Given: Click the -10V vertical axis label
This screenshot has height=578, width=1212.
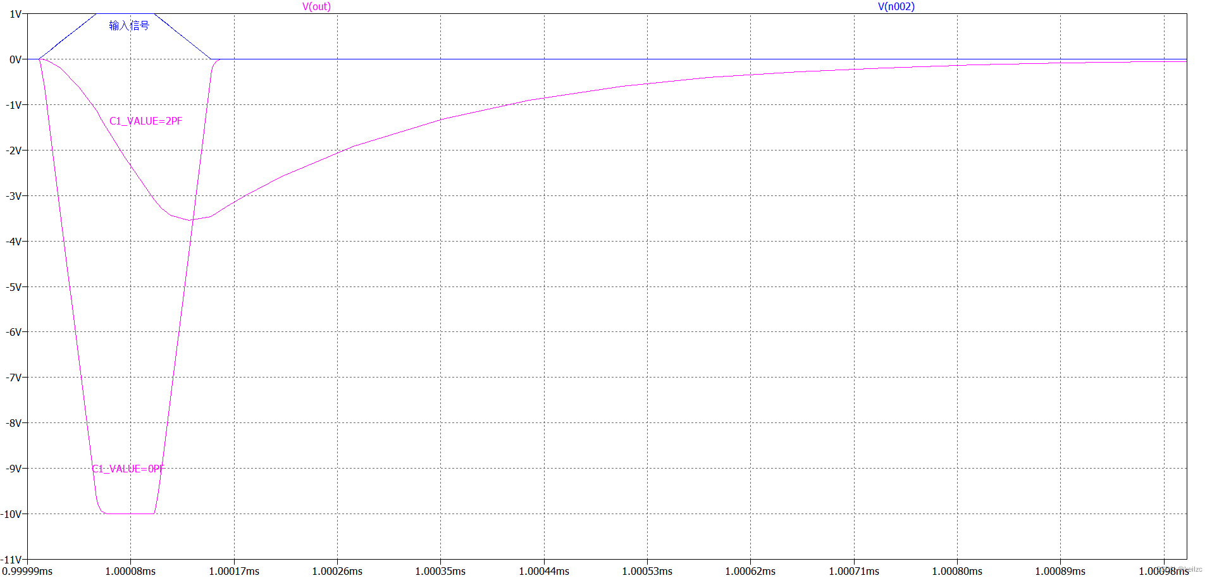Looking at the screenshot, I should [x=11, y=514].
